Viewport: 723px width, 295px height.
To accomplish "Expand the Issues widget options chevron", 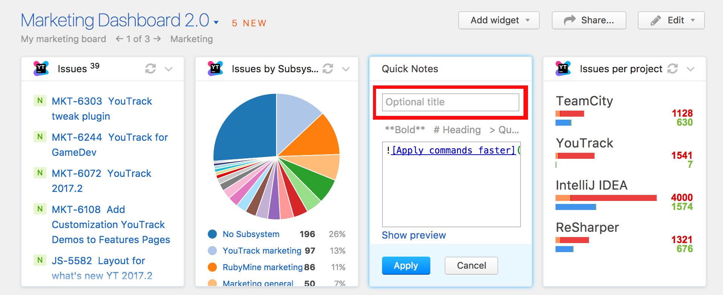I will point(169,69).
